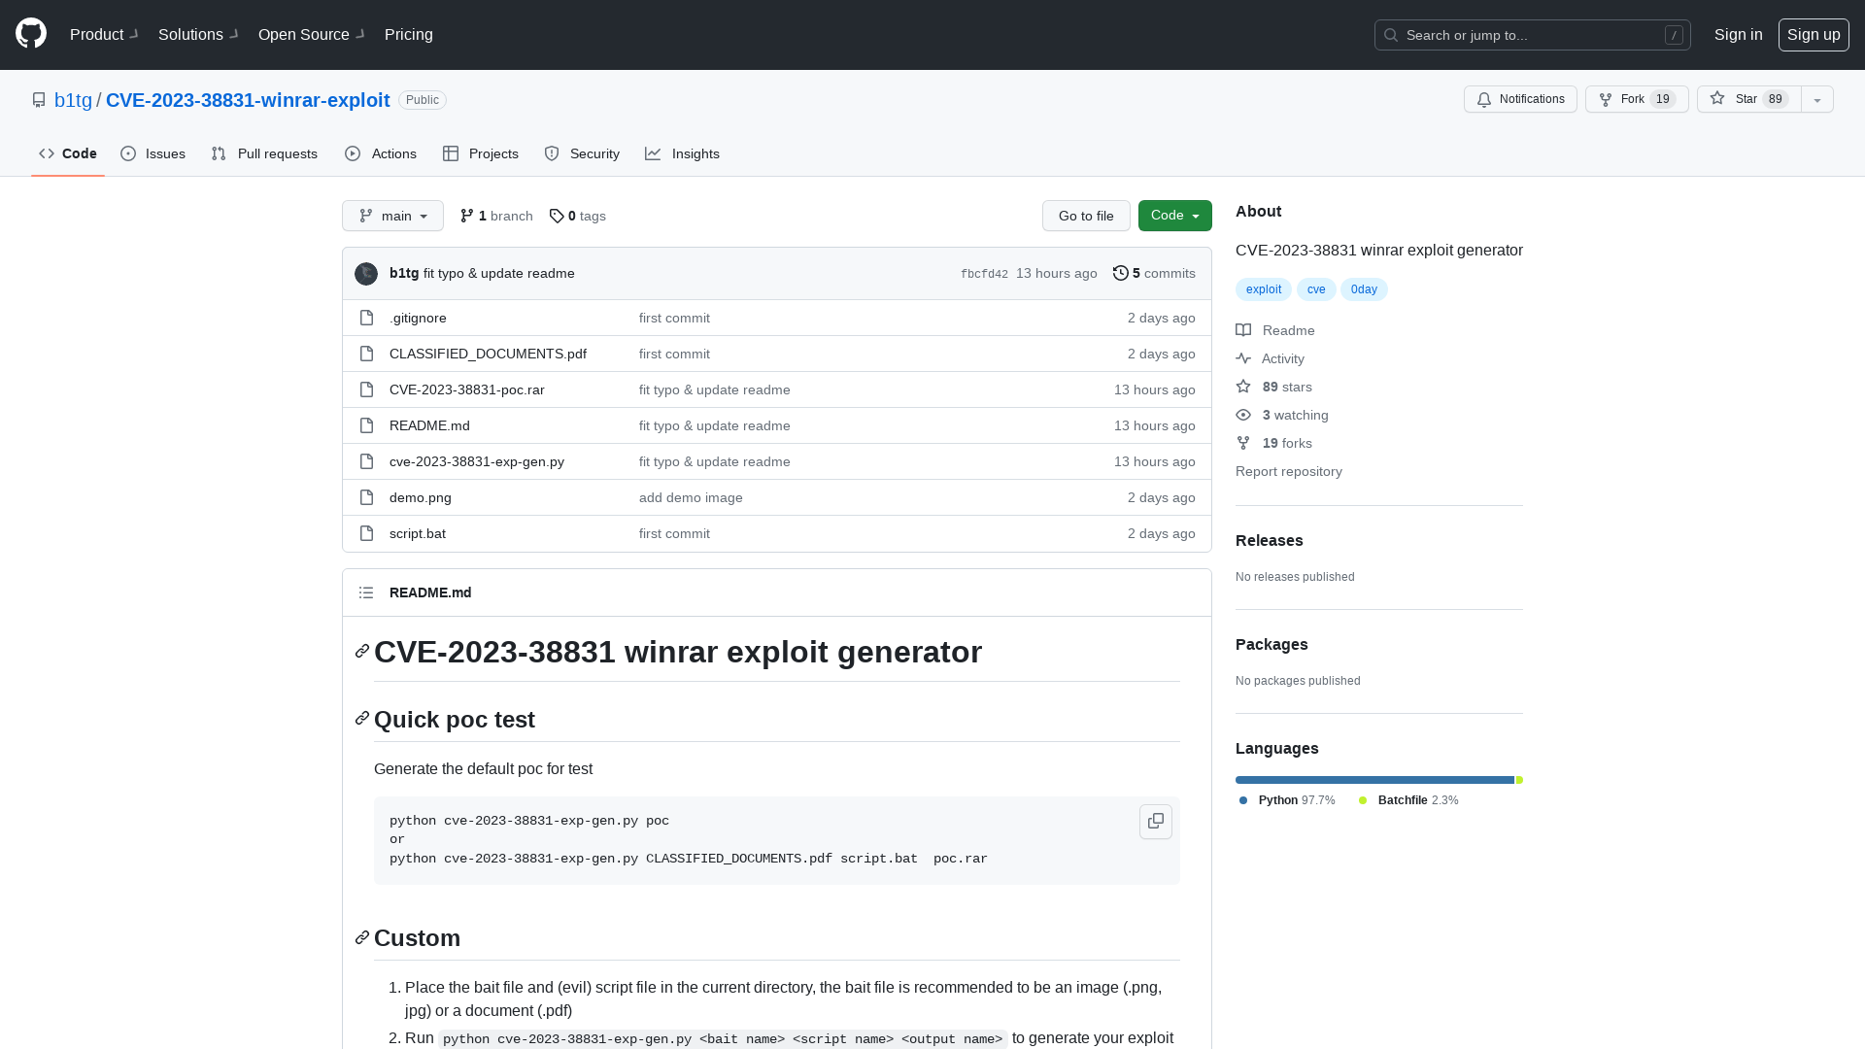This screenshot has height=1049, width=1865.
Task: Select the Insights tab
Action: click(x=683, y=153)
